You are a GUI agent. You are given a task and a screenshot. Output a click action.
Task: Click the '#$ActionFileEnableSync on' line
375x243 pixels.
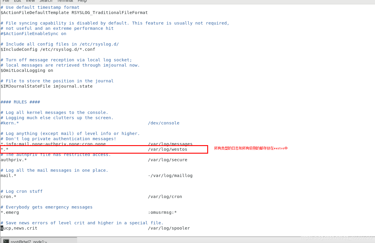[x=34, y=34]
